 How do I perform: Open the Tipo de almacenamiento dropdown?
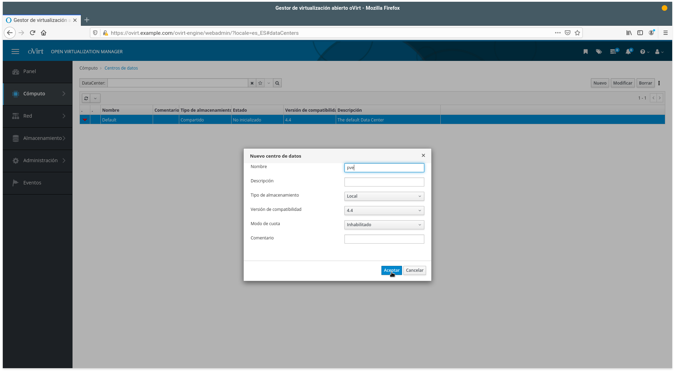coord(384,196)
